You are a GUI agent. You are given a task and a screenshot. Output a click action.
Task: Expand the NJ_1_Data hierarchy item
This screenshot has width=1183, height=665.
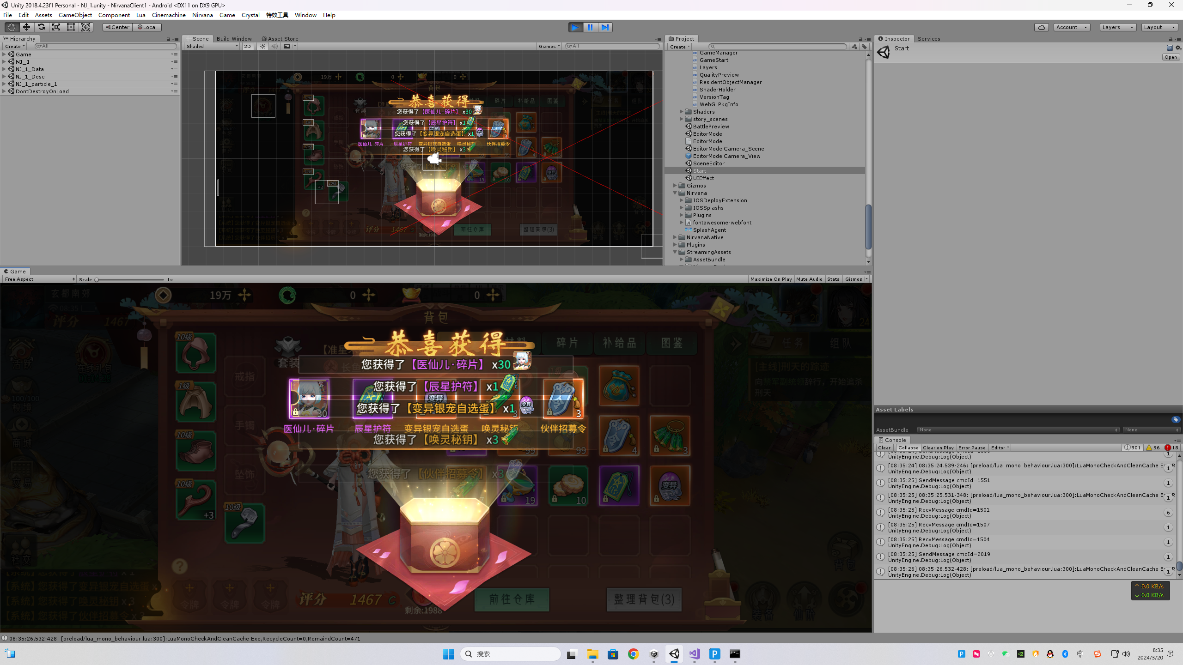tap(4, 69)
